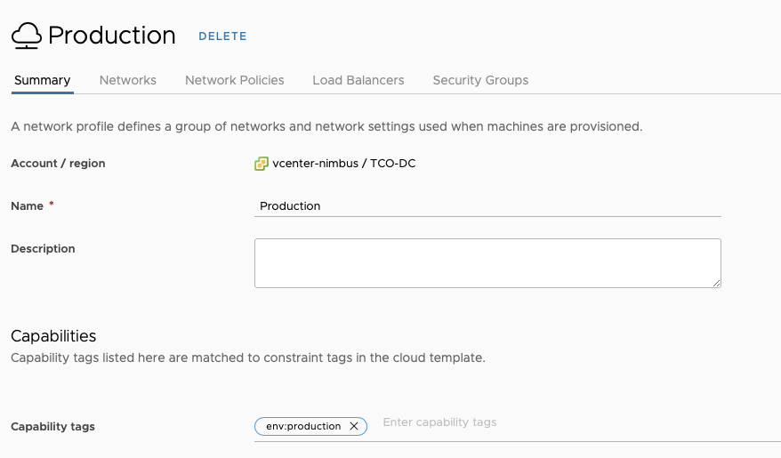Go to the Network Policies tab

[235, 80]
